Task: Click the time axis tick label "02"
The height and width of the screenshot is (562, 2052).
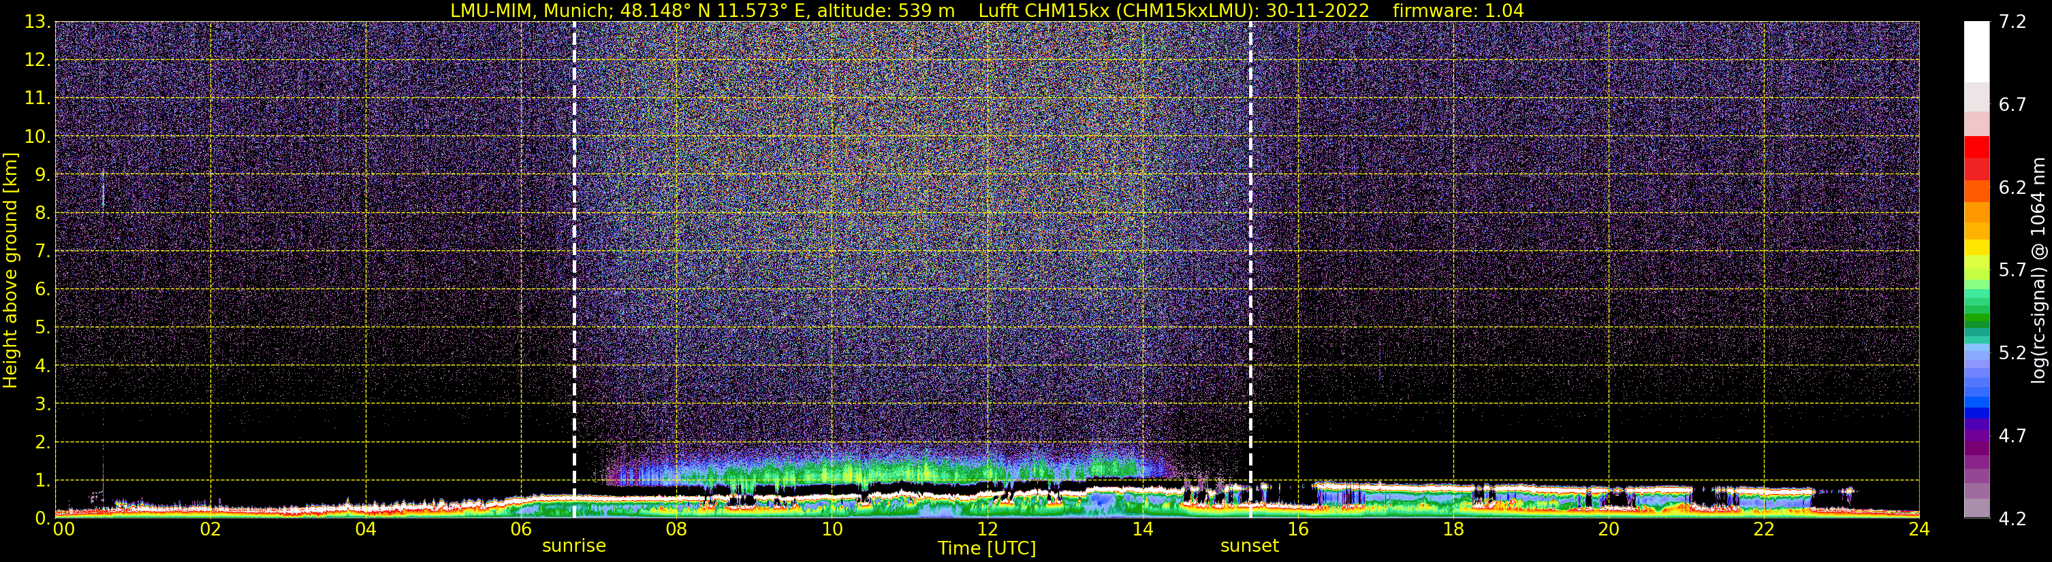Action: coord(210,529)
